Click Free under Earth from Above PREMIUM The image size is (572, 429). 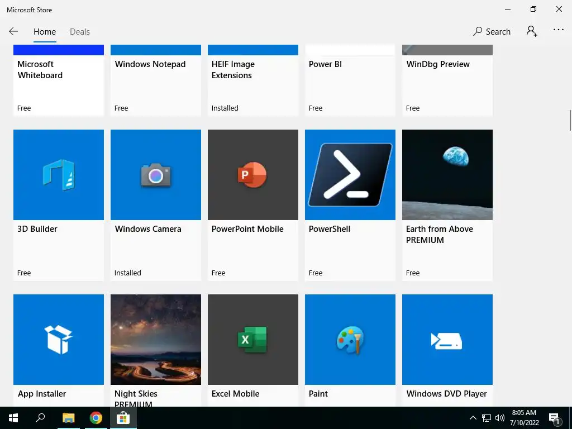[413, 273]
